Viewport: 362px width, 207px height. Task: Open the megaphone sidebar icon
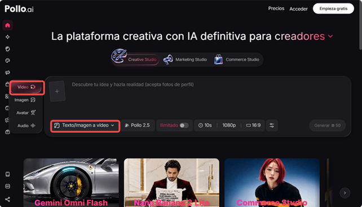point(8,73)
